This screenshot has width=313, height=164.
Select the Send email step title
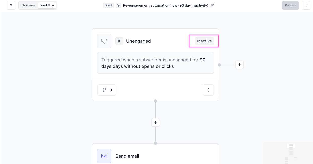pos(127,156)
